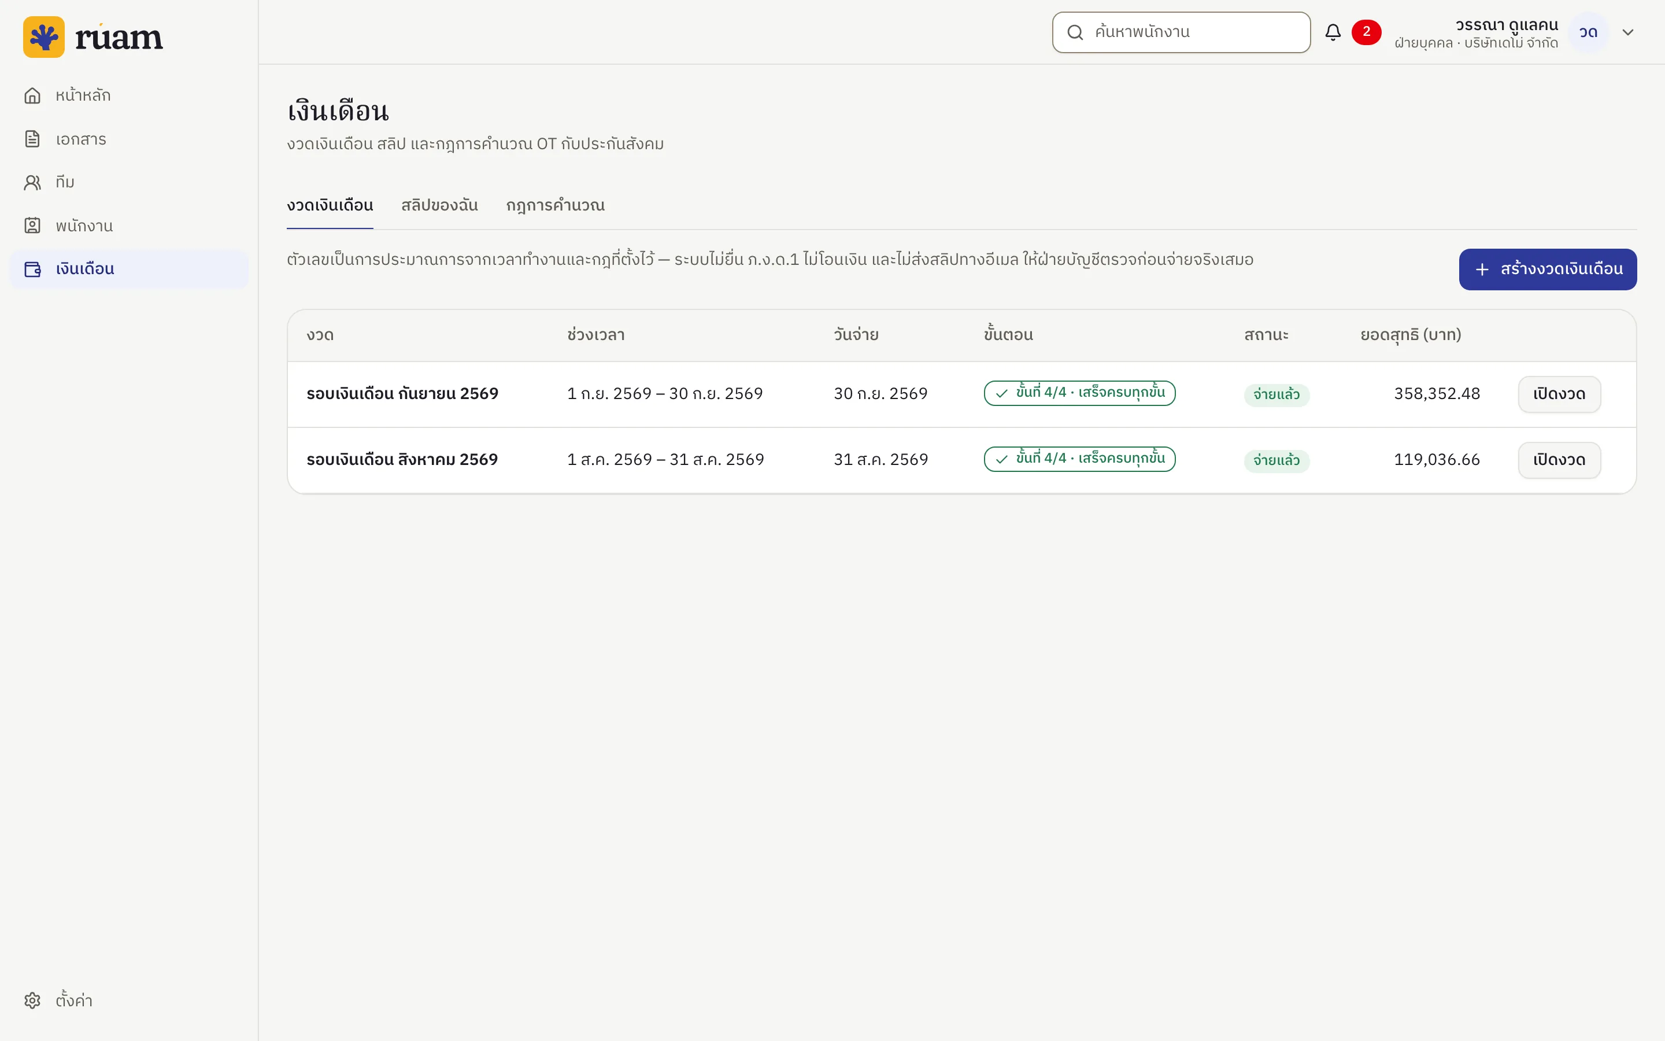Click step badge ขั้นที่ 4/4 in สิงหาคม row
Screen dimensions: 1665x1041
point(1079,459)
